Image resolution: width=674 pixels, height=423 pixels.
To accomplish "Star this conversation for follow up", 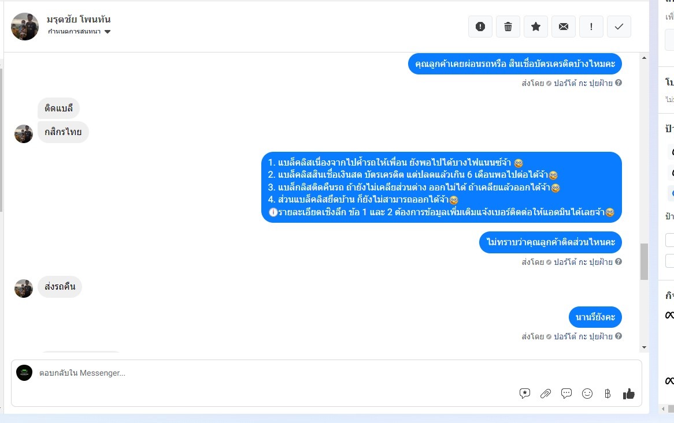I will (536, 27).
